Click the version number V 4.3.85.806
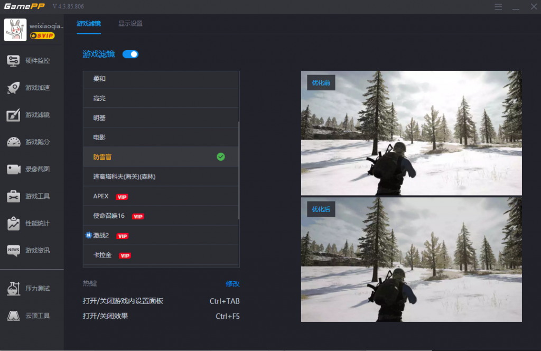This screenshot has width=541, height=351. coord(68,6)
